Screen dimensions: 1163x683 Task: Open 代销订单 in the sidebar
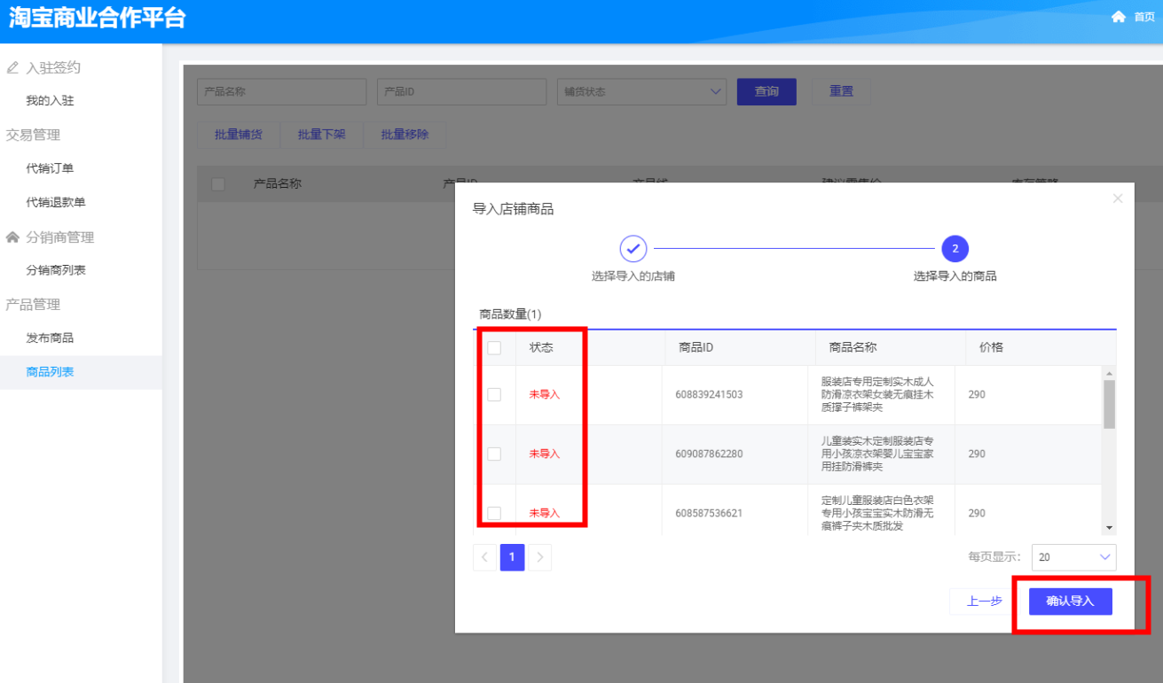50,168
